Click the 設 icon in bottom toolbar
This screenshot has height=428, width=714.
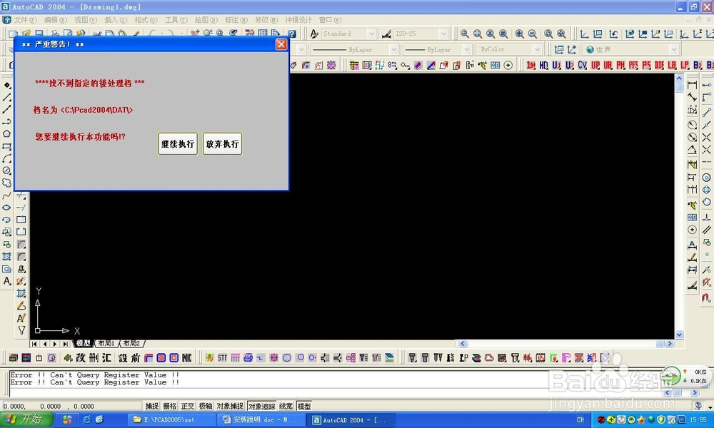click(x=123, y=358)
